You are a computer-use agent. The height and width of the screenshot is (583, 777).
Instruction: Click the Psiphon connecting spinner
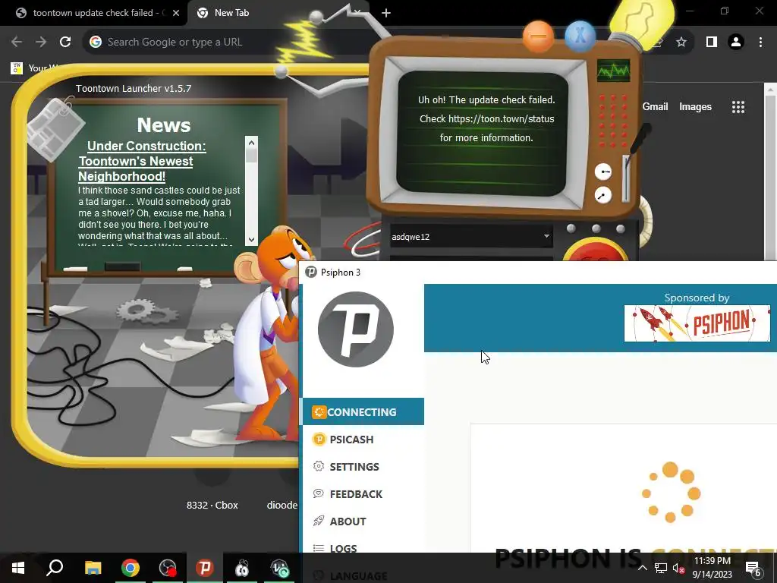tap(671, 492)
